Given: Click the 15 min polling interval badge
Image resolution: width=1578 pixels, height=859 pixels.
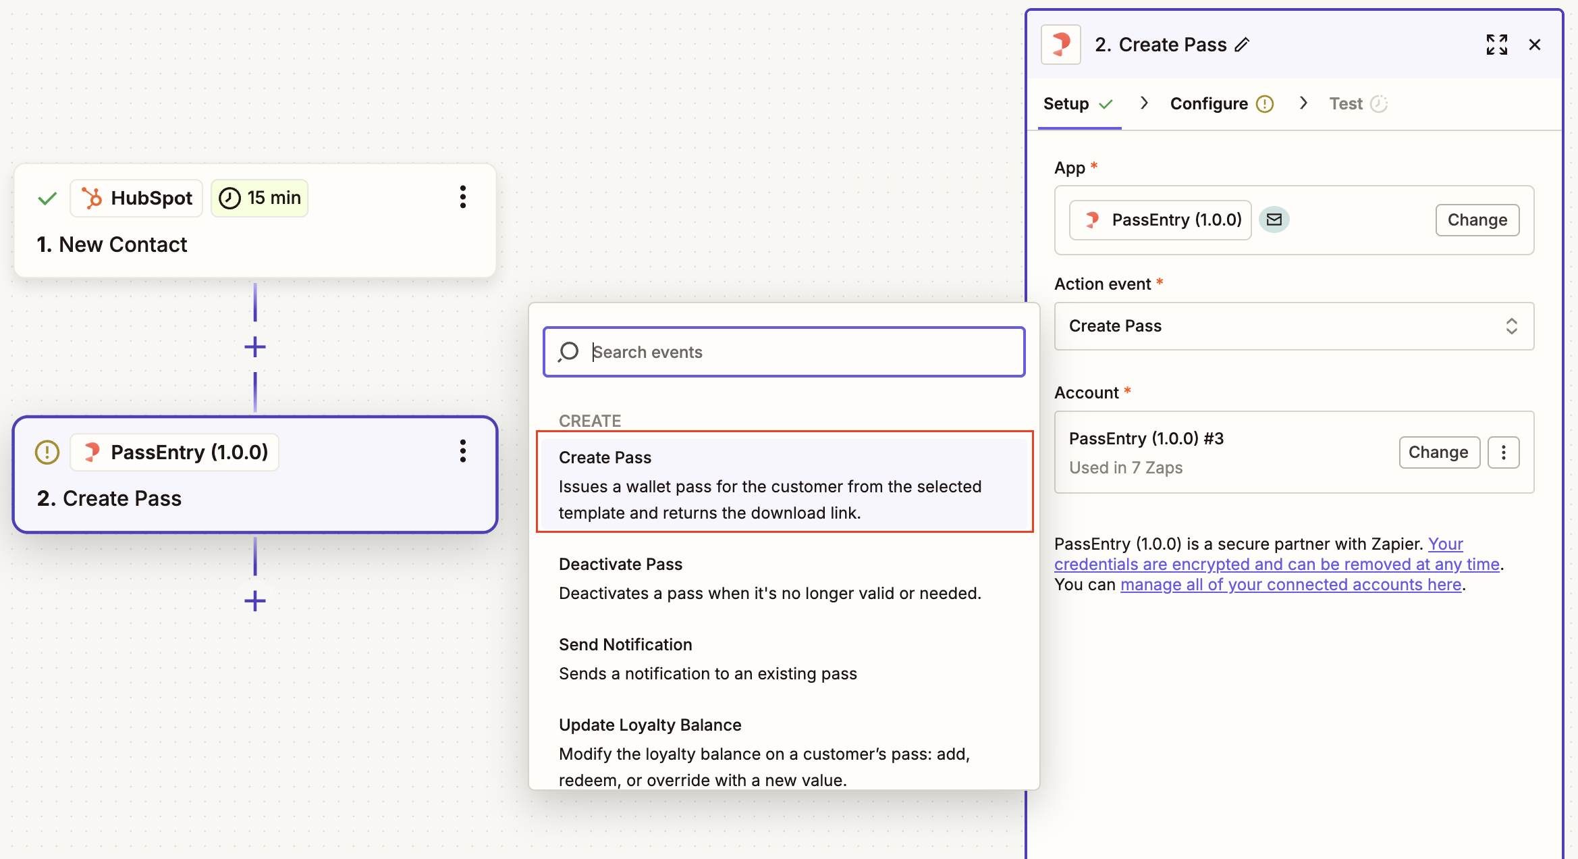Looking at the screenshot, I should [x=260, y=198].
